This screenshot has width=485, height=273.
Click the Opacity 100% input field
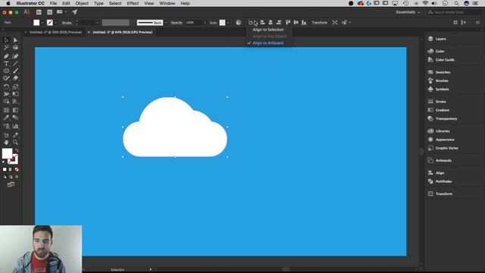(x=194, y=23)
